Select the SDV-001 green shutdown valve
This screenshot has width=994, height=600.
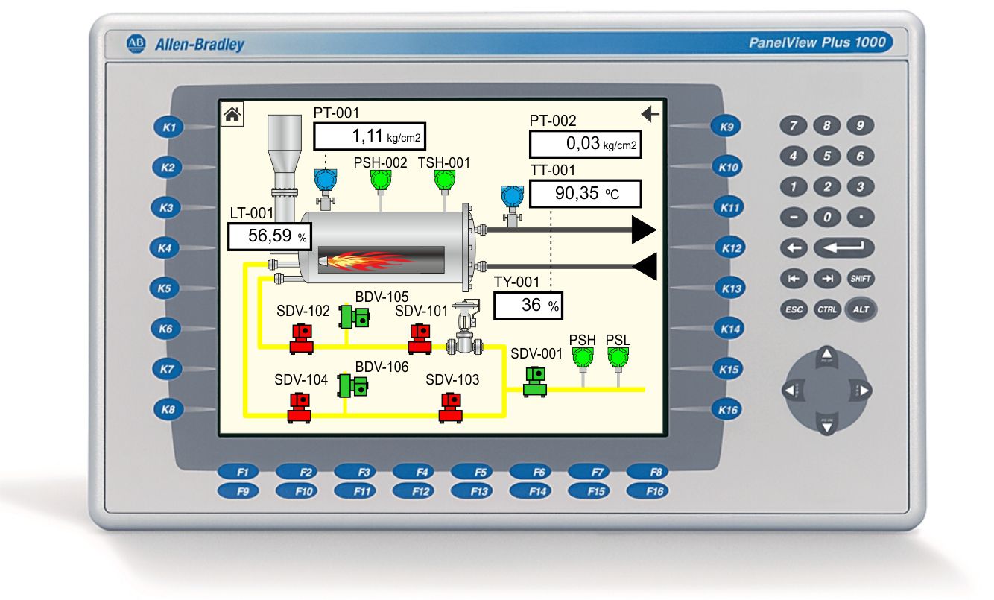click(535, 381)
